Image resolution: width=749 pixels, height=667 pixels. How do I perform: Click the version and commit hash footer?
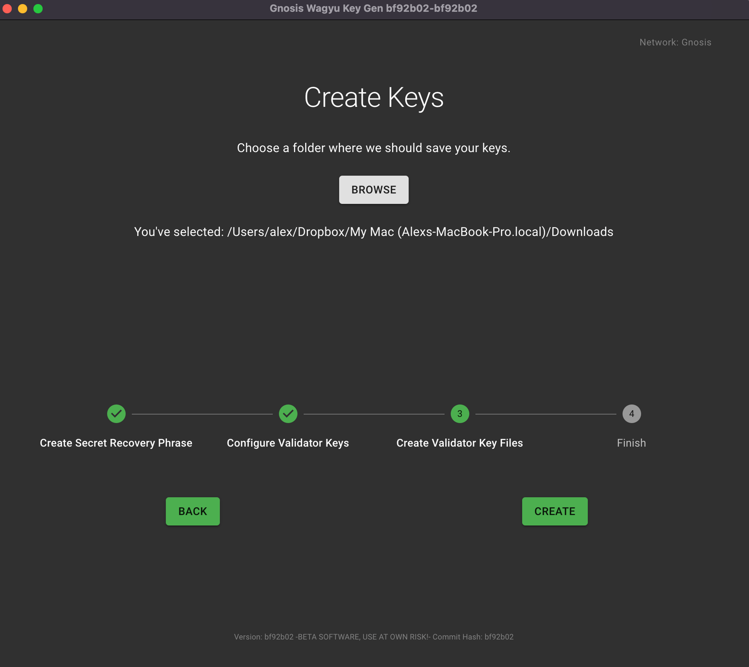tap(373, 637)
